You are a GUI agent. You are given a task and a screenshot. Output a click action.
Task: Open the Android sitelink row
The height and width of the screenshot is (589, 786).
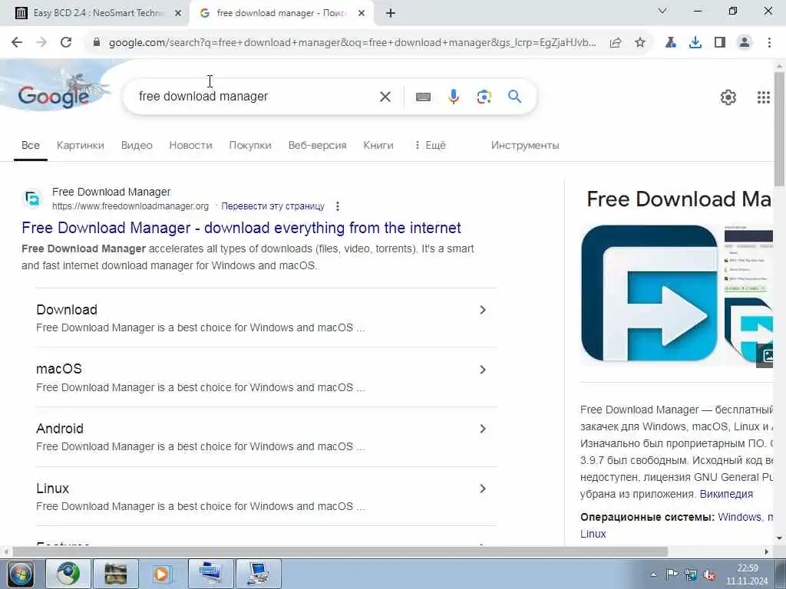pyautogui.click(x=266, y=436)
